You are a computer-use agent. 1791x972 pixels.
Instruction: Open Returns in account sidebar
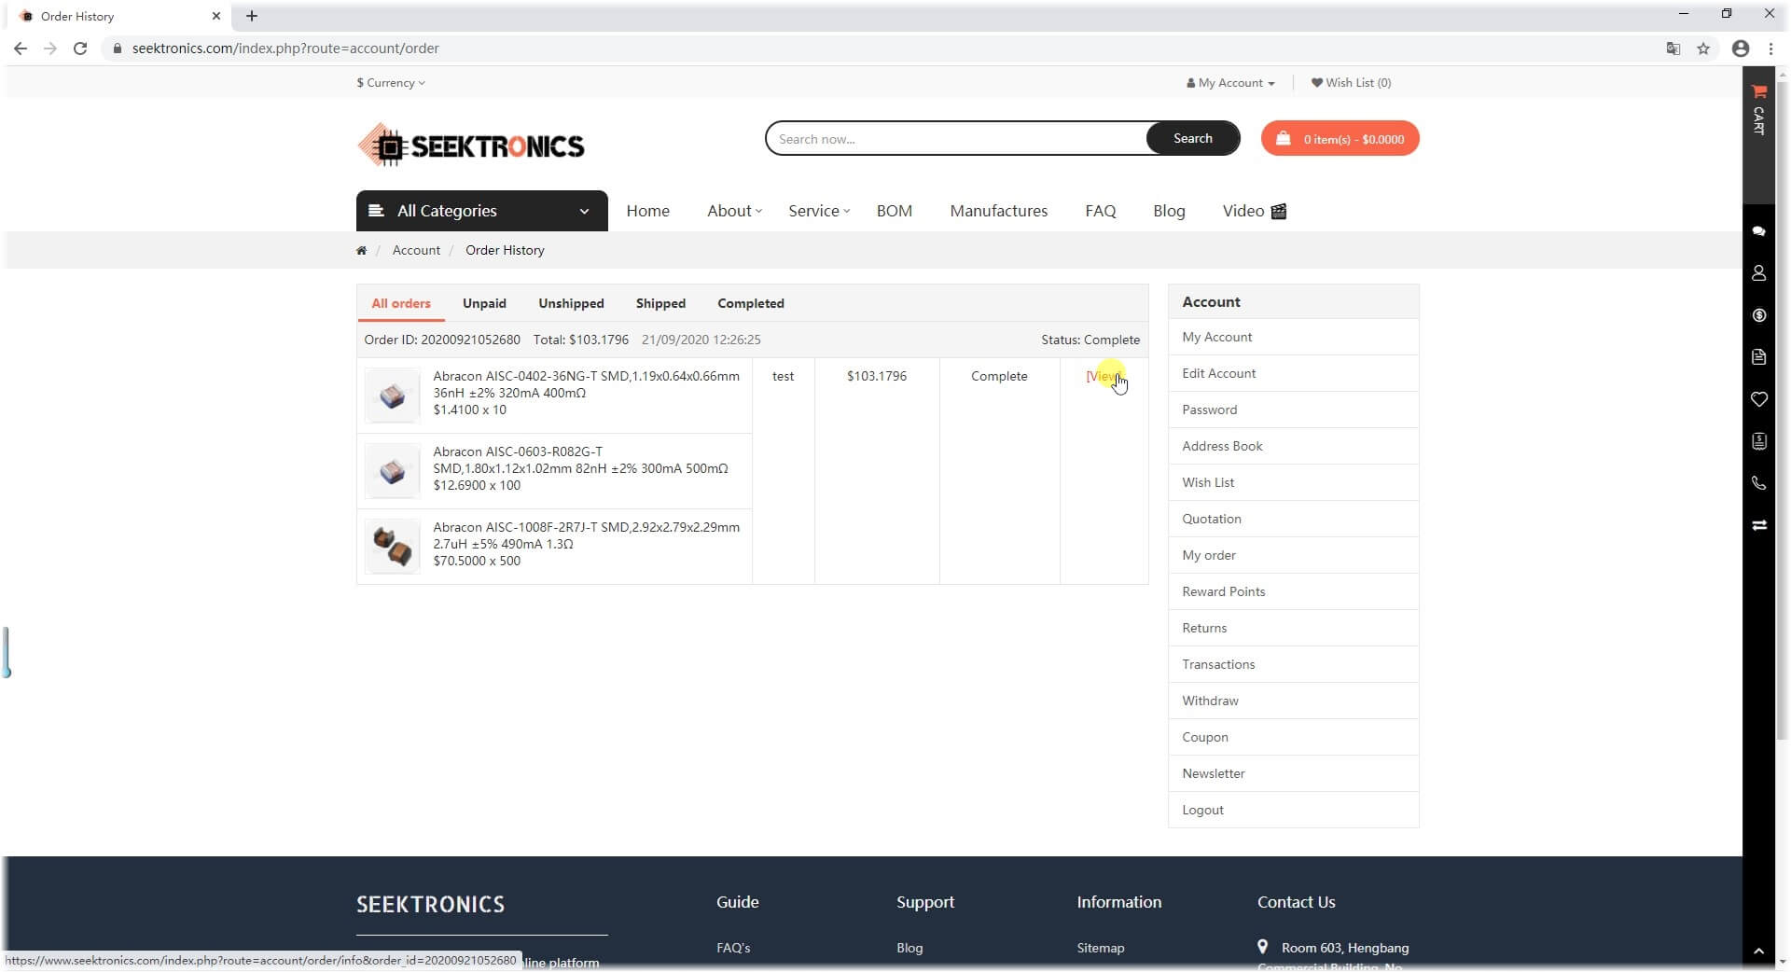(1293, 628)
